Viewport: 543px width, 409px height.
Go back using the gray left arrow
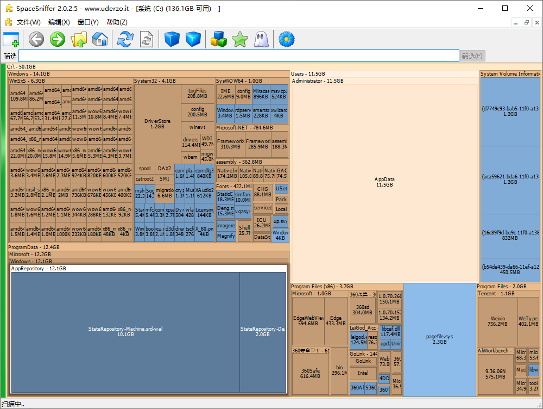36,39
